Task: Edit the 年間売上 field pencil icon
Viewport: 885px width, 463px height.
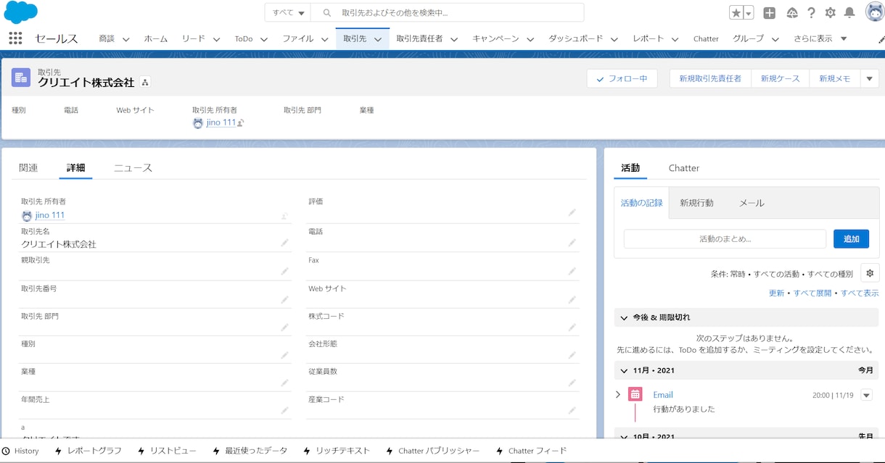Action: coord(284,411)
